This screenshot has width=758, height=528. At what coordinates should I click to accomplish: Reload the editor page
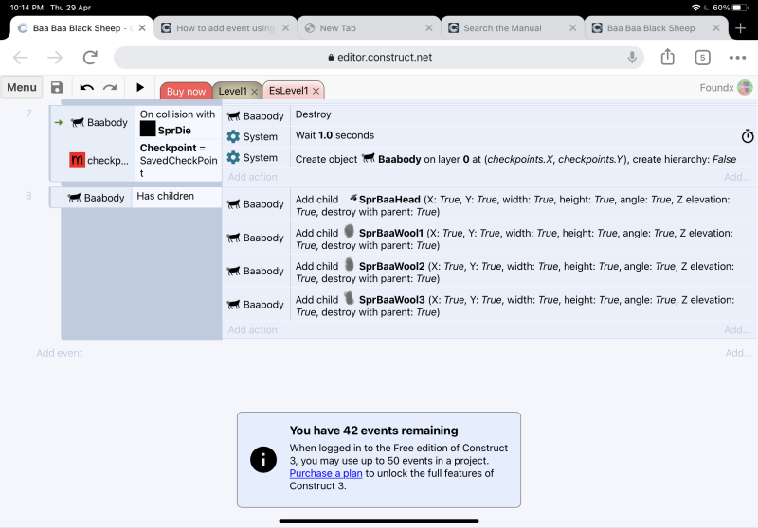[x=90, y=58]
